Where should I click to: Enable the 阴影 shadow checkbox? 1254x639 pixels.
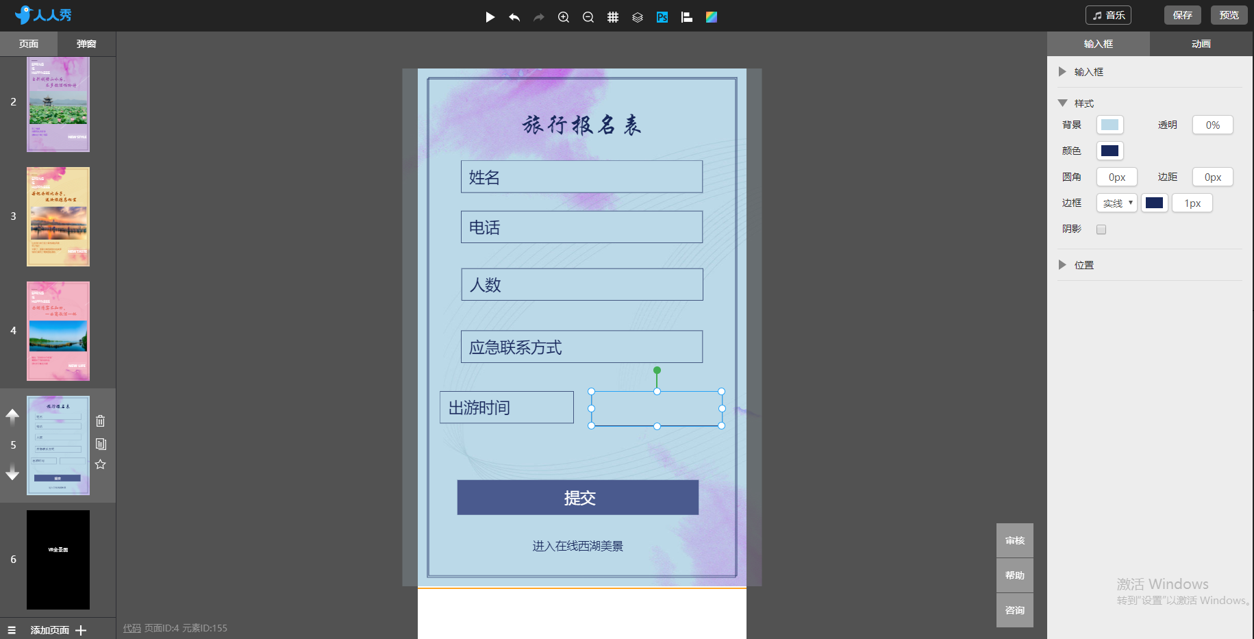(x=1101, y=229)
